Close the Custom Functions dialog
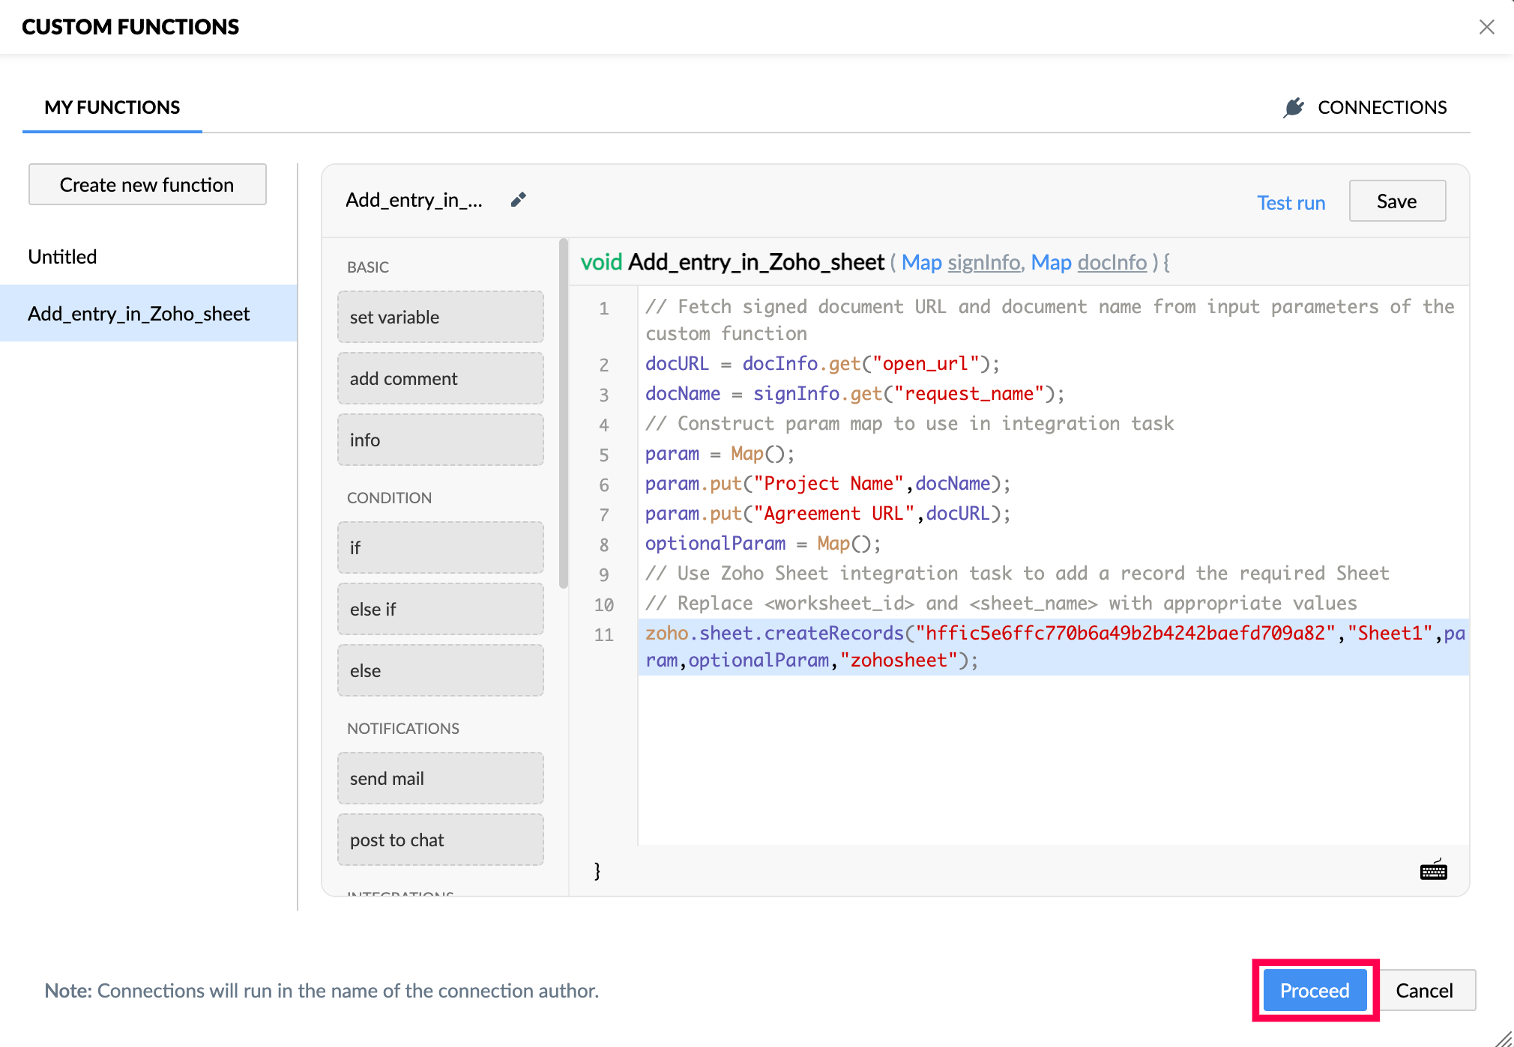Viewport: 1514px width, 1047px height. [1486, 27]
